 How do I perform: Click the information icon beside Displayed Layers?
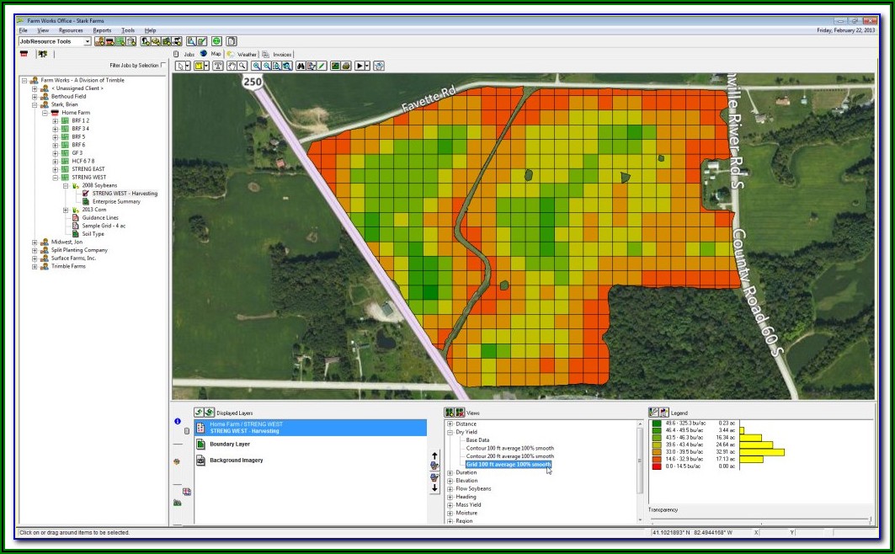pyautogui.click(x=178, y=420)
